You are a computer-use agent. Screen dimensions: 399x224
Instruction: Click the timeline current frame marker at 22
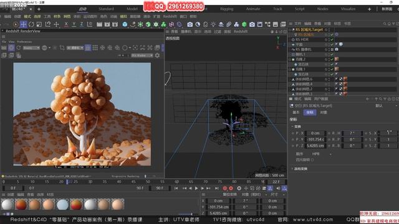(x=67, y=182)
